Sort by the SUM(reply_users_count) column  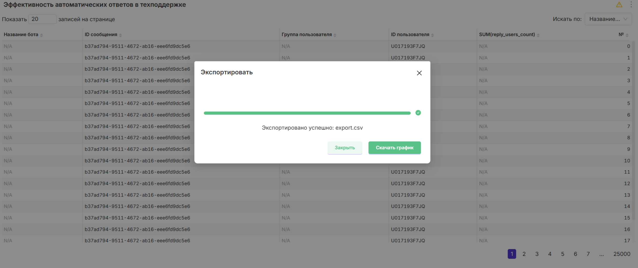538,35
